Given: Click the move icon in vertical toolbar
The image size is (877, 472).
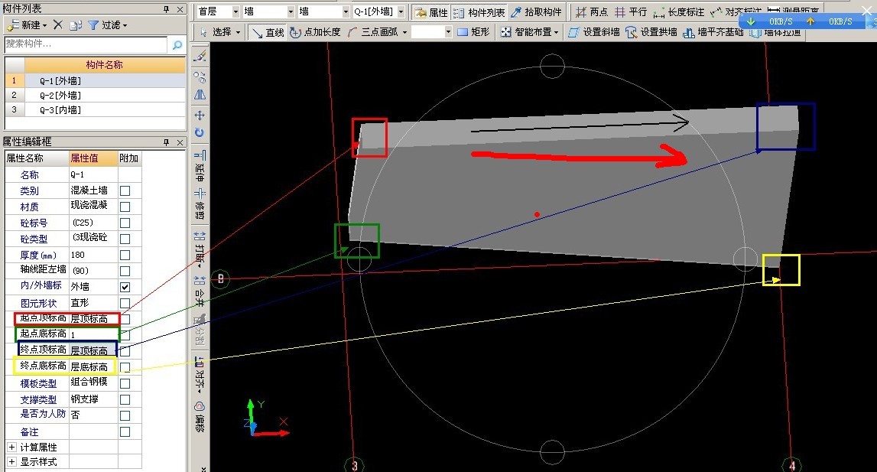Looking at the screenshot, I should click(200, 116).
